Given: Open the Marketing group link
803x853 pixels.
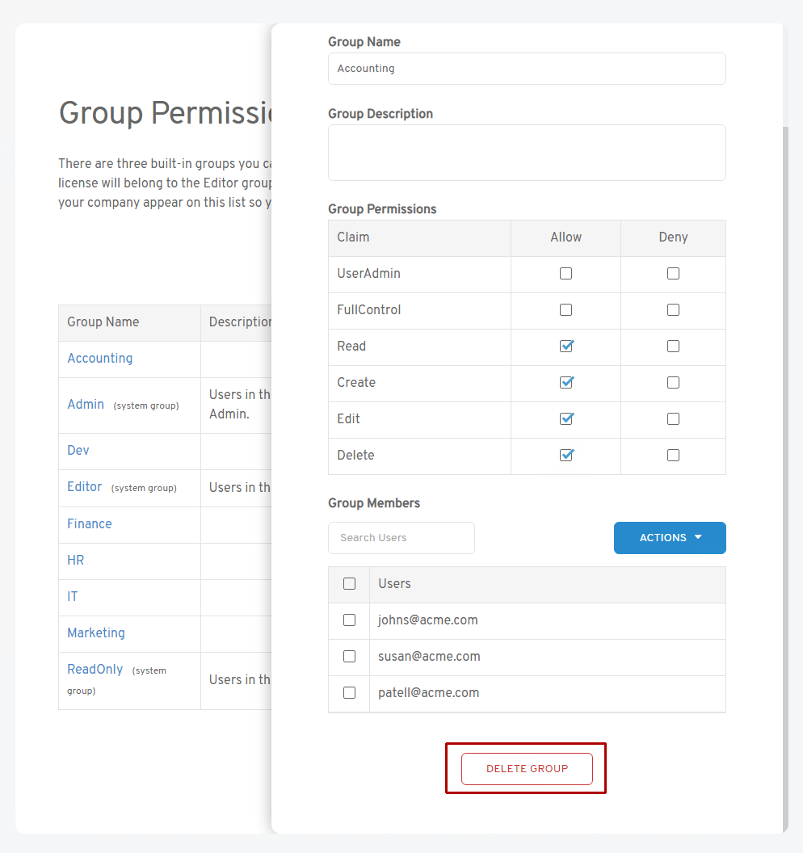Looking at the screenshot, I should coord(96,633).
